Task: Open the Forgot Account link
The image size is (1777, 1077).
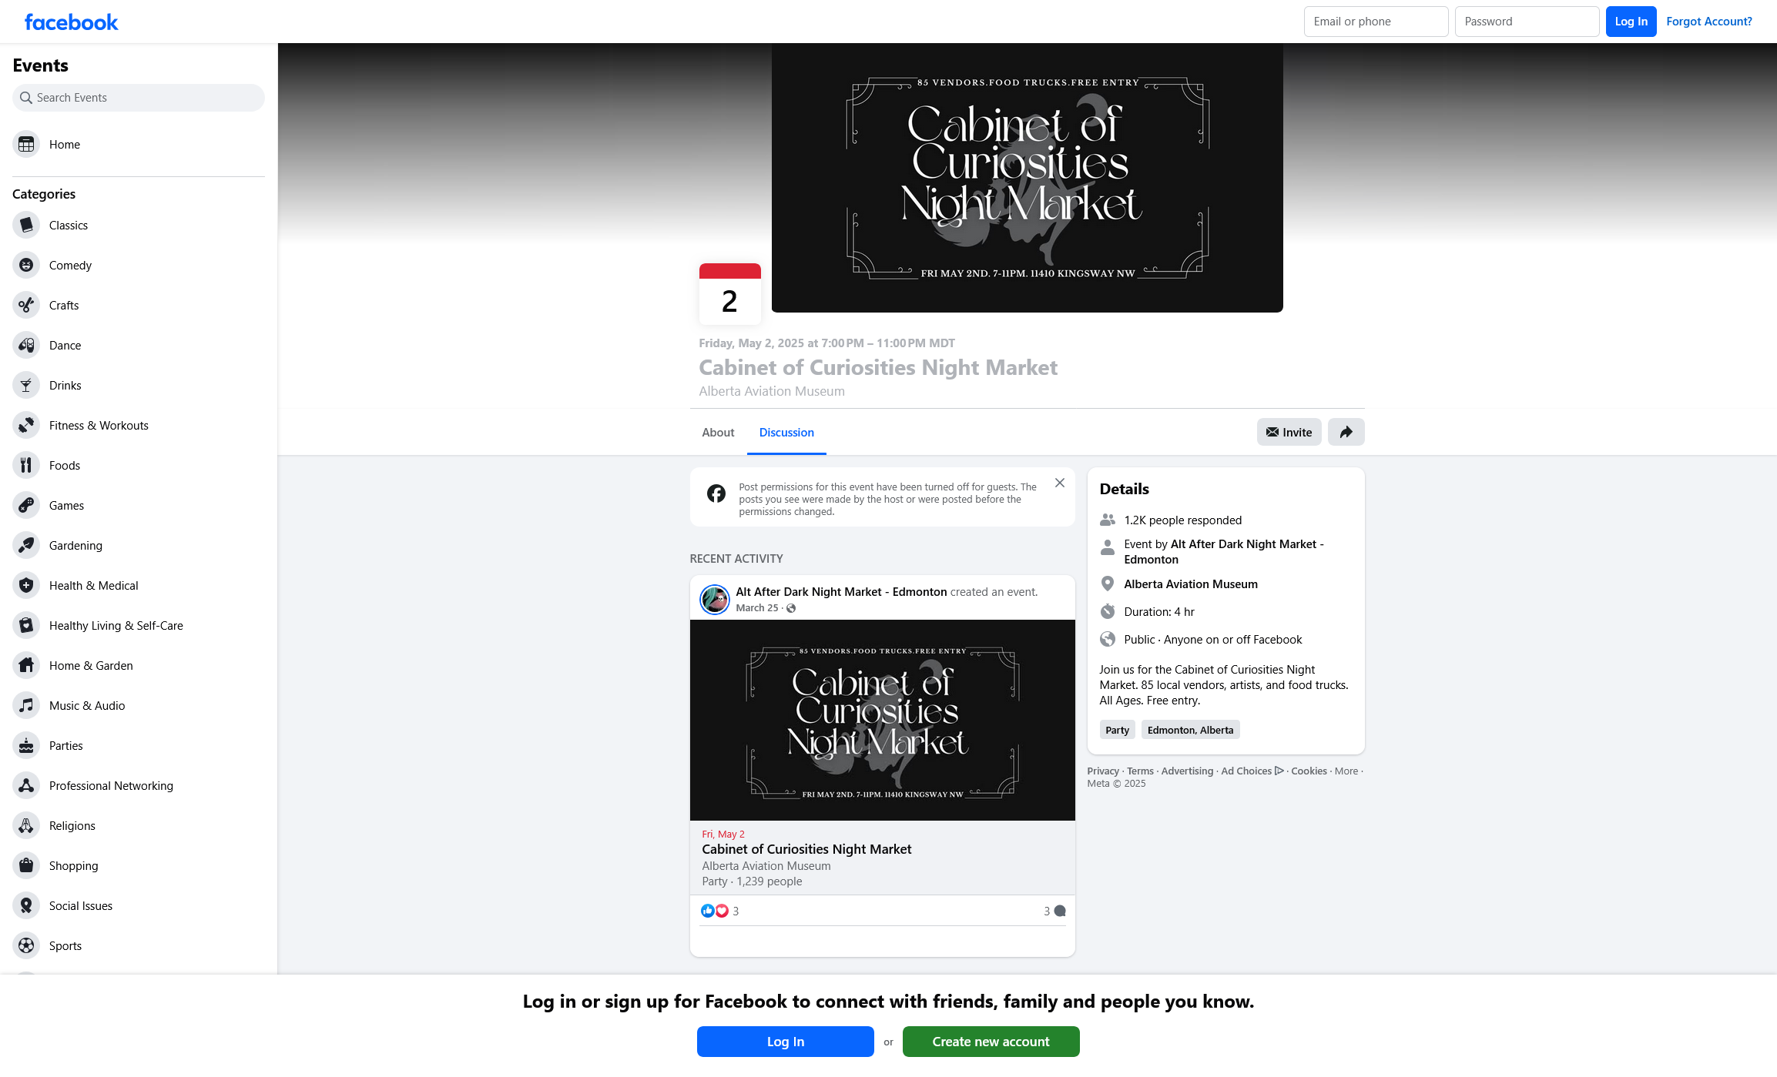Action: [x=1708, y=22]
